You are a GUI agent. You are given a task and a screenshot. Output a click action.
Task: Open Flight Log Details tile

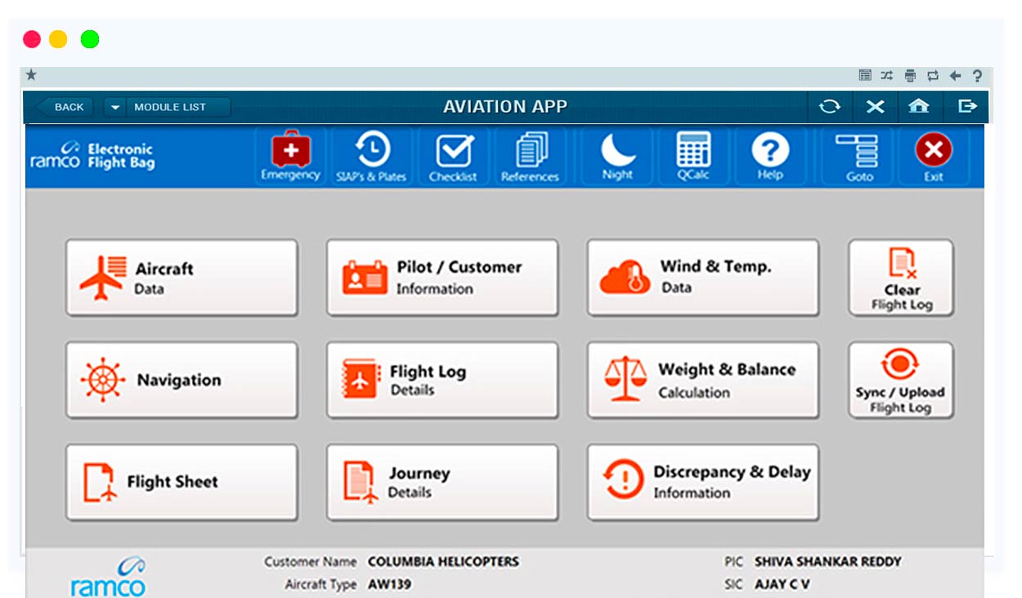[x=442, y=380]
